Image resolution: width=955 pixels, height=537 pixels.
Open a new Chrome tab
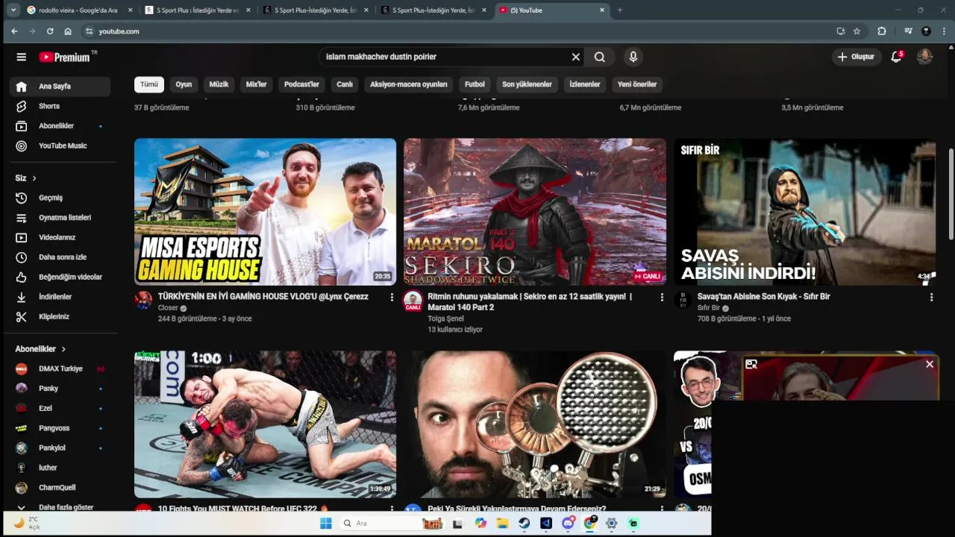pyautogui.click(x=619, y=10)
